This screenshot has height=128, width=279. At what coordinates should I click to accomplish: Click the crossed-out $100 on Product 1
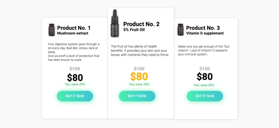click(x=75, y=69)
